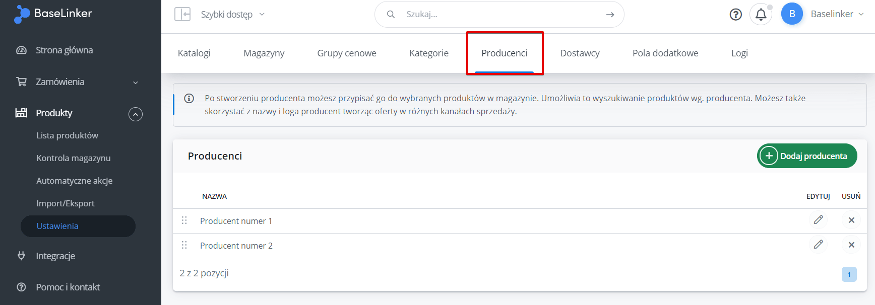875x305 pixels.
Task: Click the Strona główna dashboard icon
Action: tap(21, 50)
